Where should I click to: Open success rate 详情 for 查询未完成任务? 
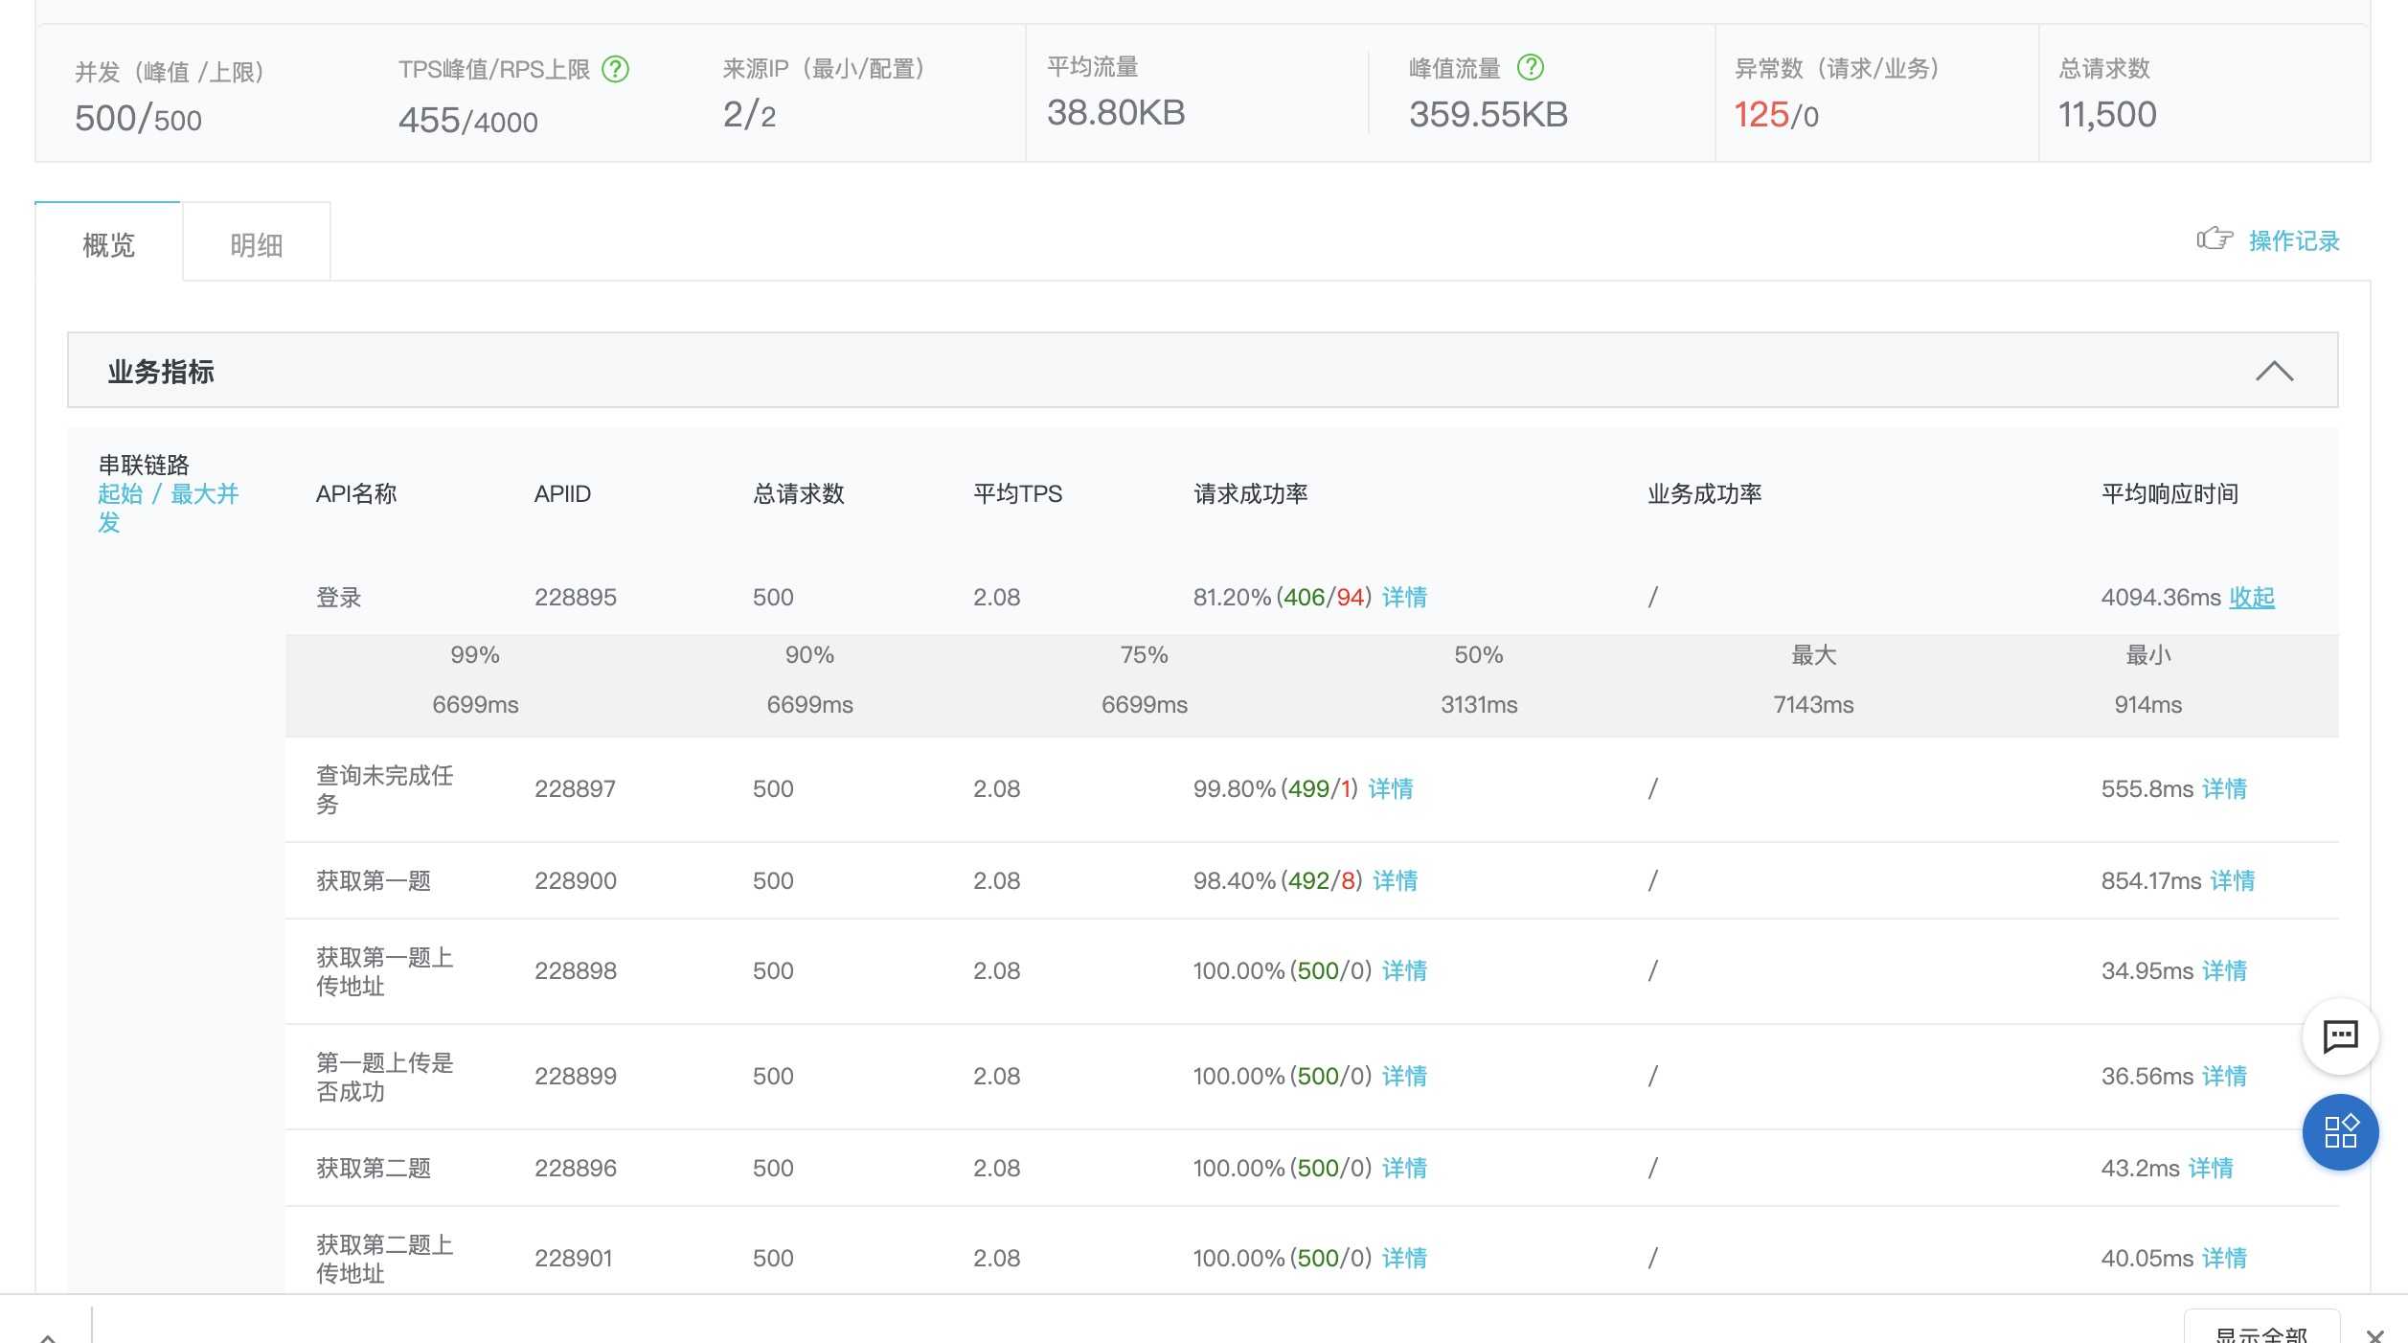[1390, 788]
